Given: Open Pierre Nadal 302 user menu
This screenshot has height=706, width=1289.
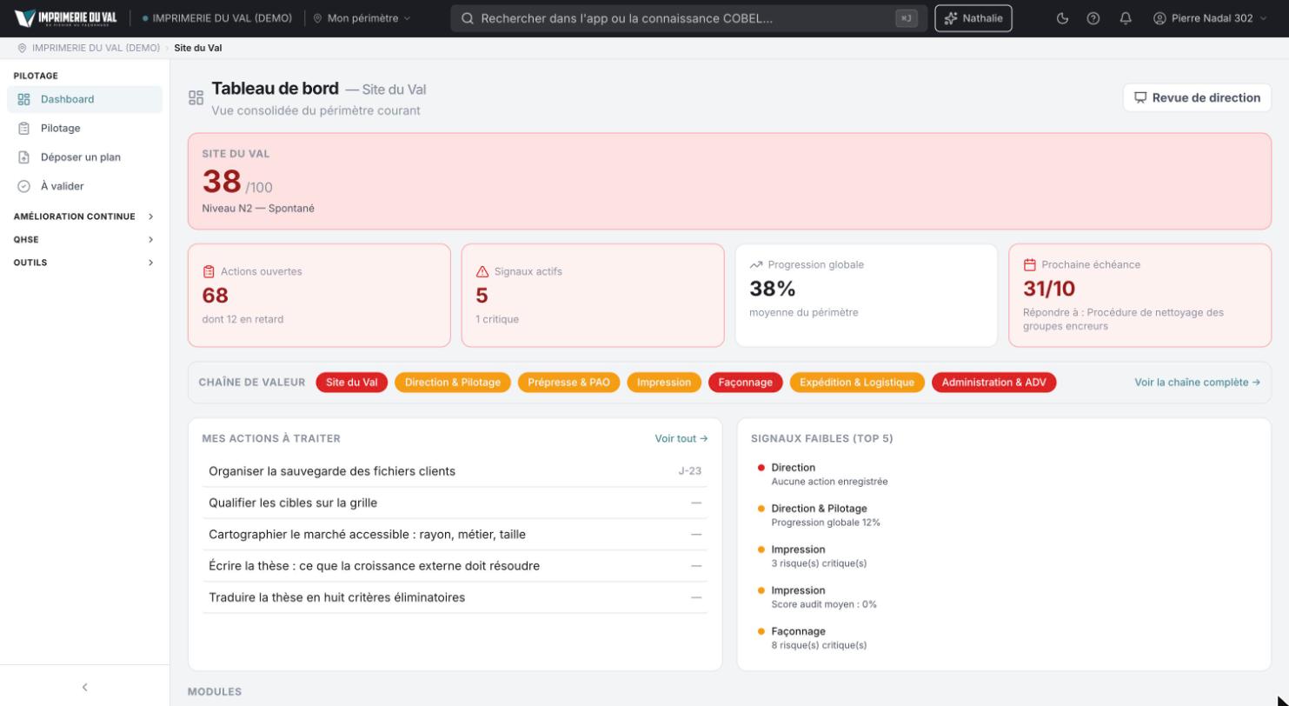Looking at the screenshot, I should tap(1210, 18).
